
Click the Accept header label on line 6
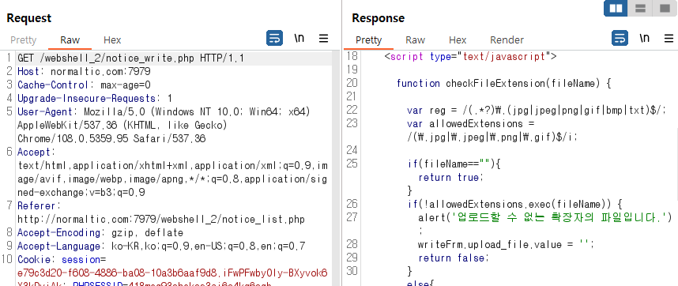(x=37, y=152)
